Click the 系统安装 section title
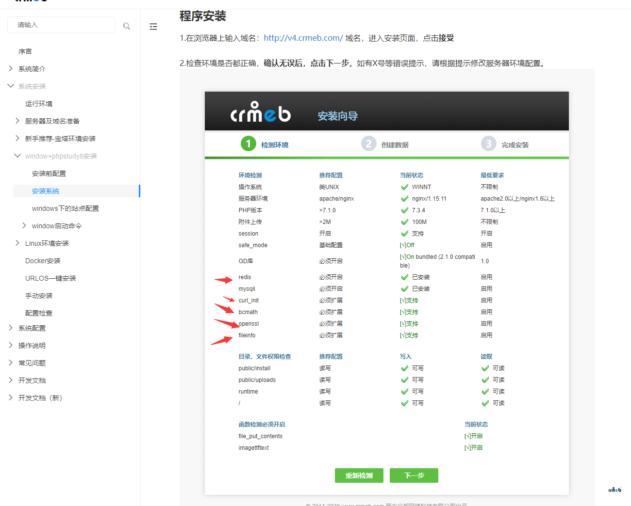Viewport: 631px width, 506px height. click(32, 86)
